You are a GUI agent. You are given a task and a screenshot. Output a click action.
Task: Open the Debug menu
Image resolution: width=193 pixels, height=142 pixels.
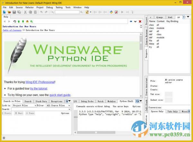50,7
